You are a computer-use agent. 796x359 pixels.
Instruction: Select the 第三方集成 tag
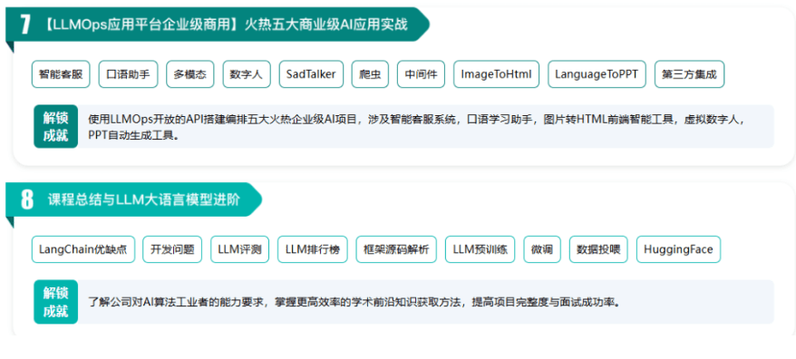[x=689, y=74]
